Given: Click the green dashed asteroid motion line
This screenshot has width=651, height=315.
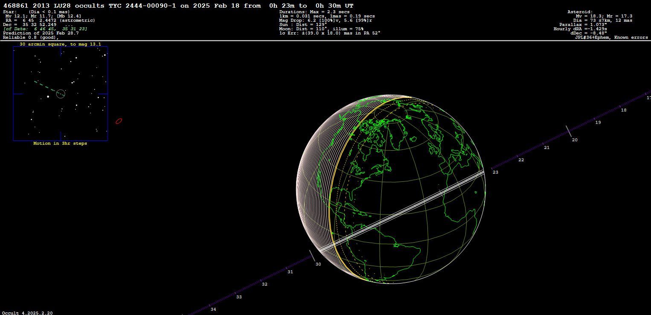Looking at the screenshot, I should pyautogui.click(x=44, y=86).
